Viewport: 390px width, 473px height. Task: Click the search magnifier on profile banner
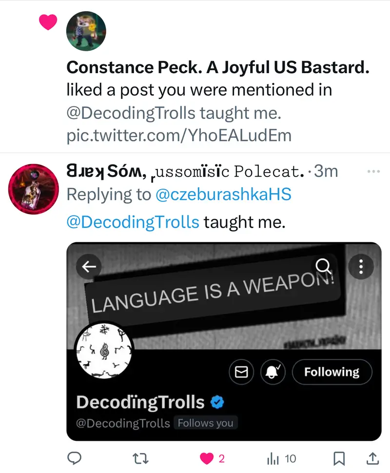pyautogui.click(x=324, y=266)
